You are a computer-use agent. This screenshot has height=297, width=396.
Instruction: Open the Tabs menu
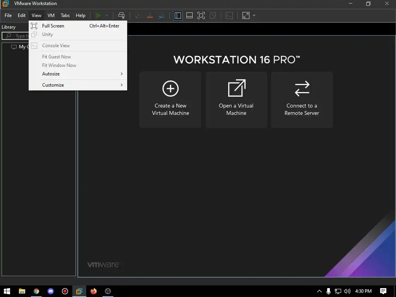tap(65, 15)
